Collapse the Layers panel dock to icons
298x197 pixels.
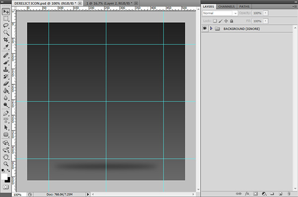(x=296, y=1)
